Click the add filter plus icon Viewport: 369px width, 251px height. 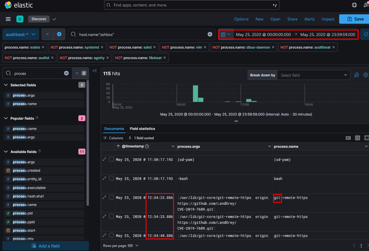coord(59,34)
